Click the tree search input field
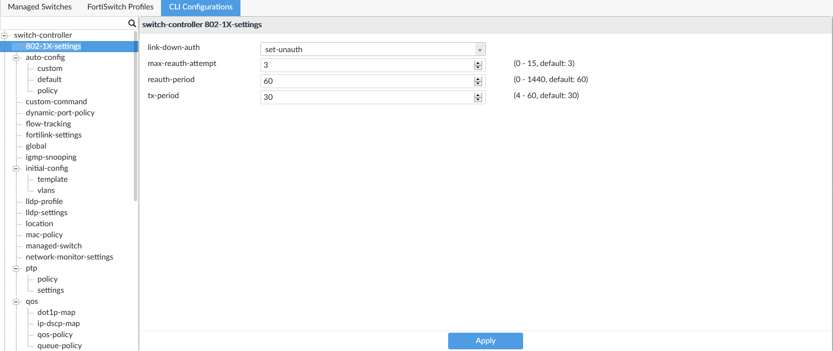This screenshot has height=351, width=833. tap(64, 23)
